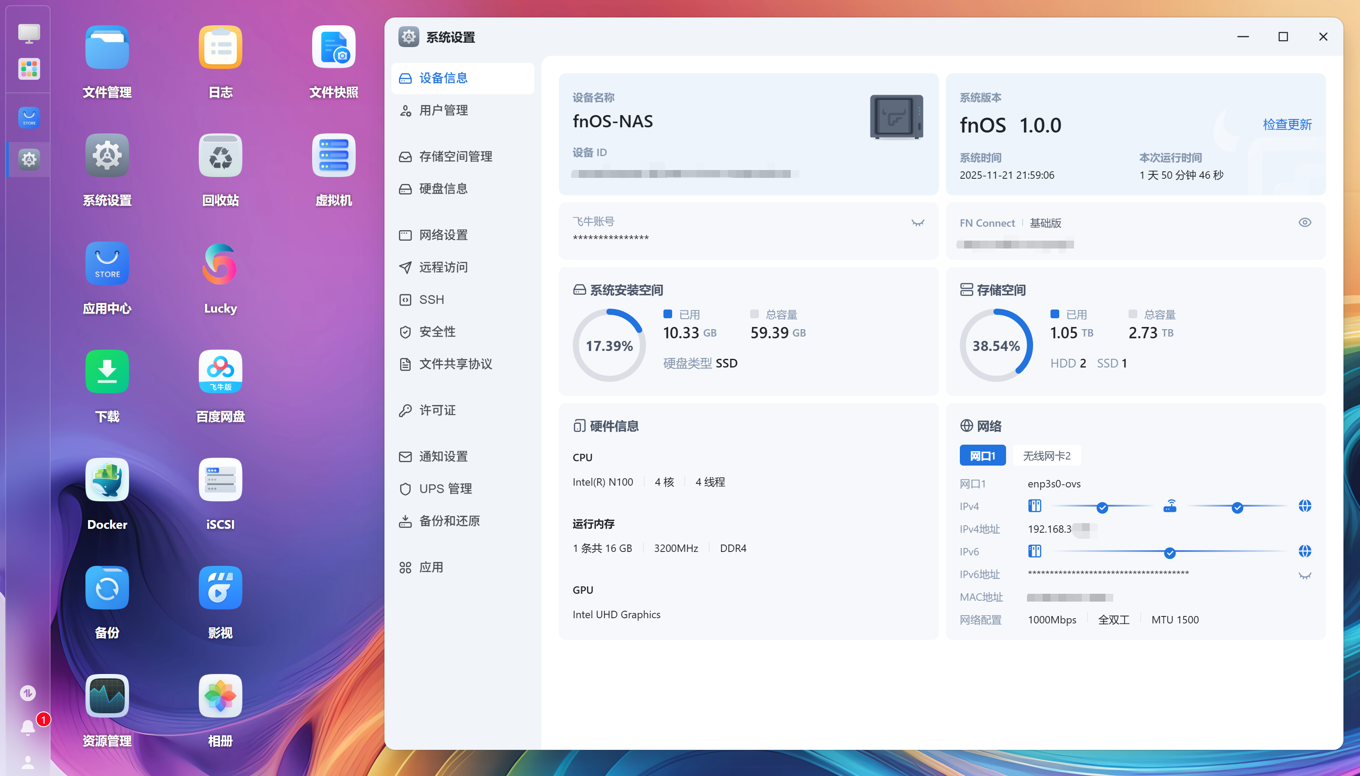Screen dimensions: 1360x776
Task: Reveal the hidden 飞牛账号 account
Action: 917,223
